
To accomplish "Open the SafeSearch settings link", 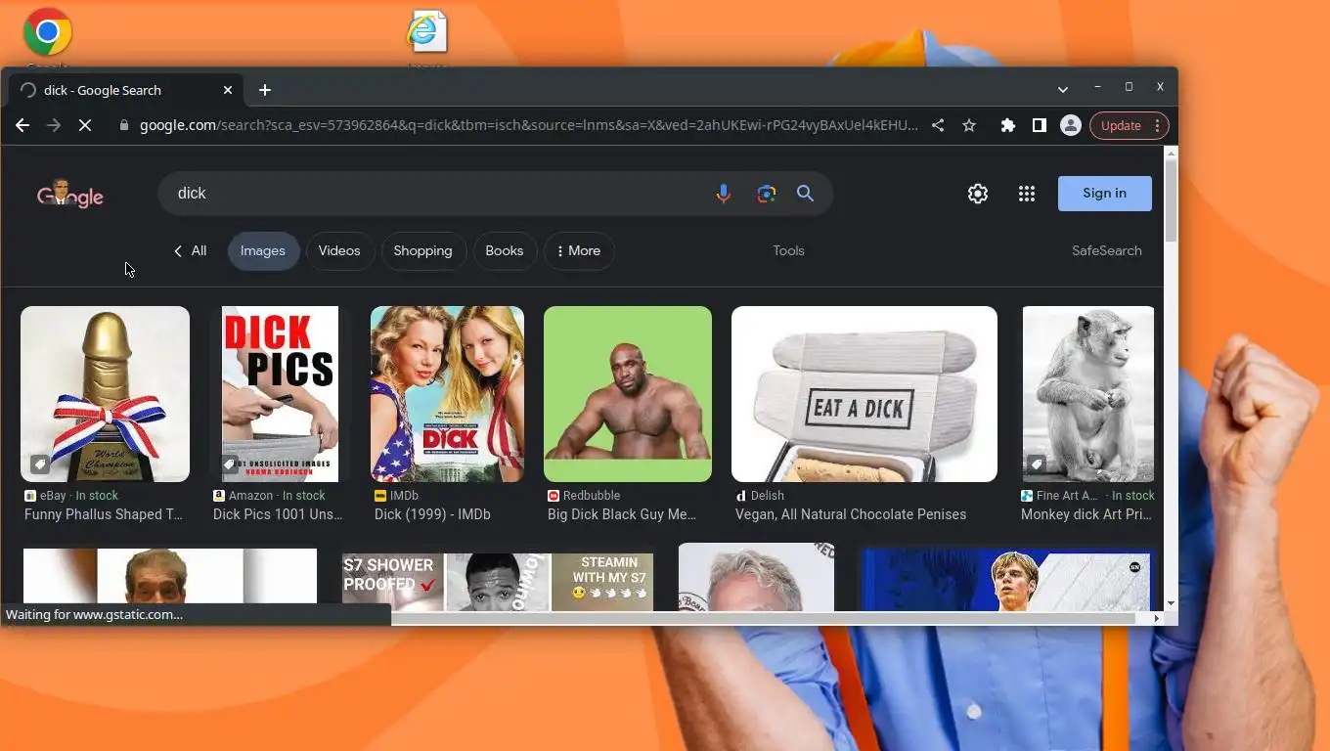I will [1106, 251].
